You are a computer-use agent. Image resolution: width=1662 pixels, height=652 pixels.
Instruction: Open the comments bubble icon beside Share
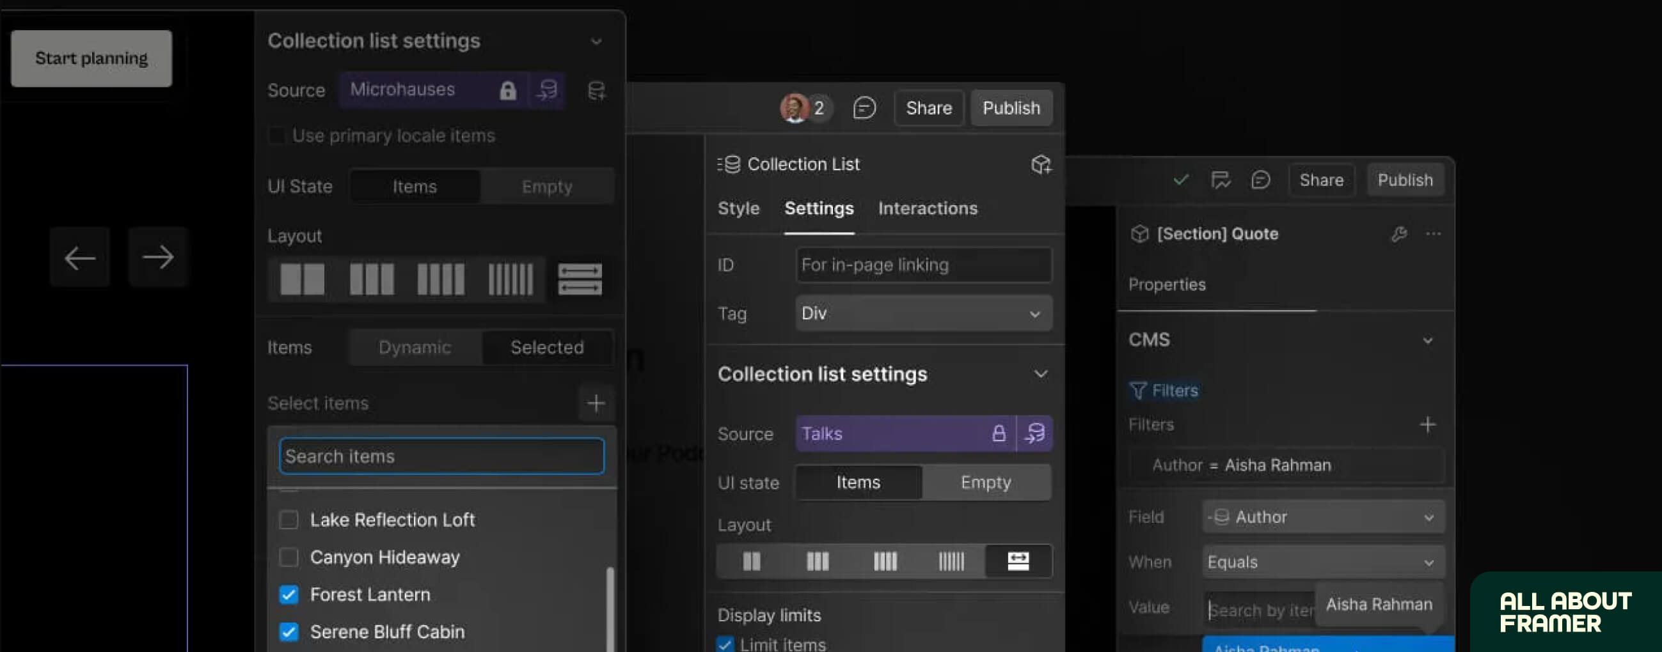[864, 107]
